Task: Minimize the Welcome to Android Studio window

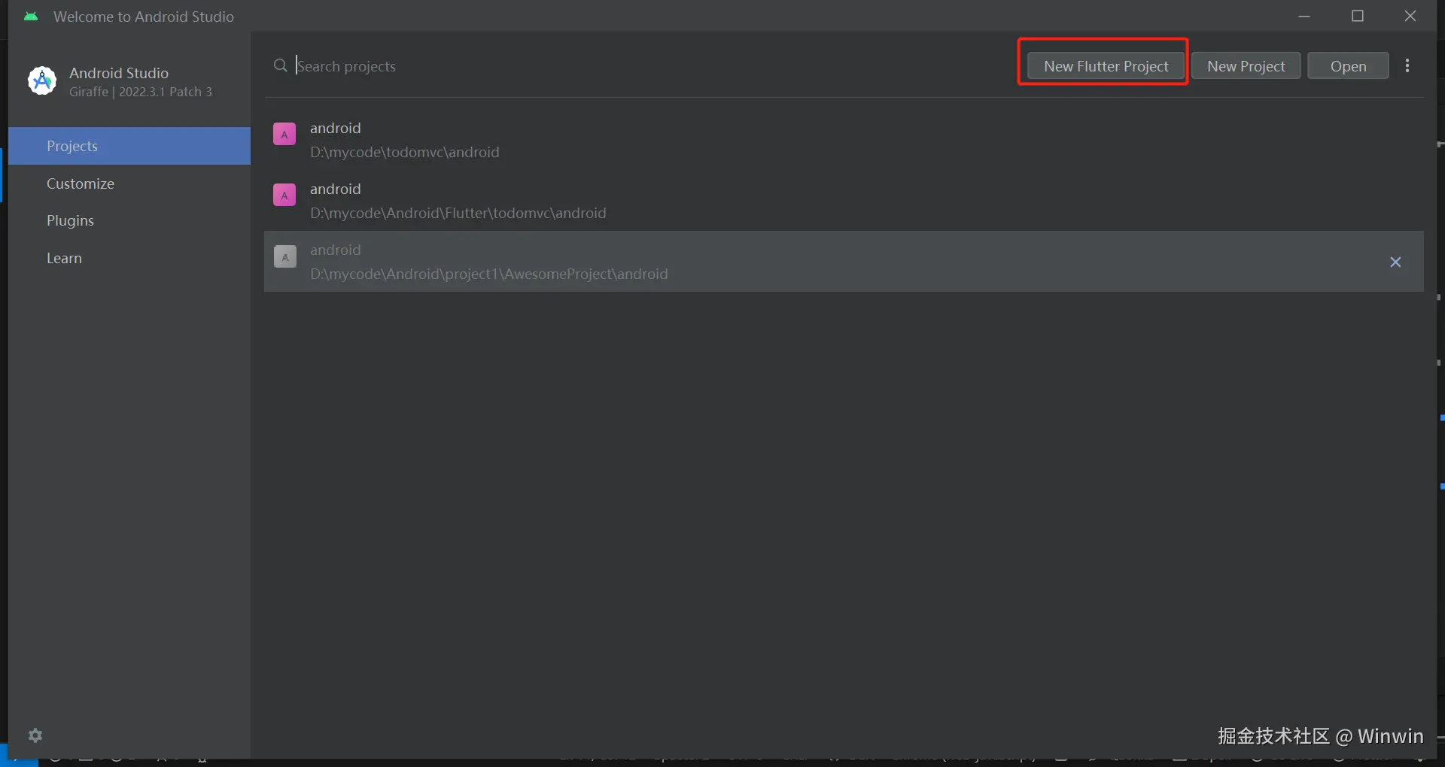Action: 1304,17
